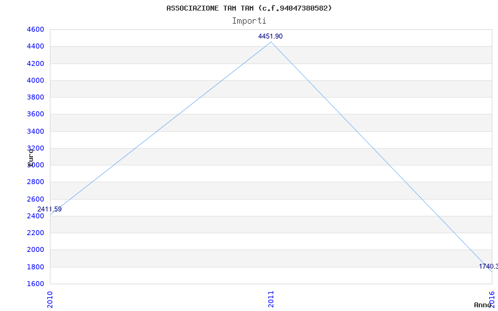This screenshot has height=311, width=498.
Task: Click the 3800 y-axis value
Action: pyautogui.click(x=35, y=98)
